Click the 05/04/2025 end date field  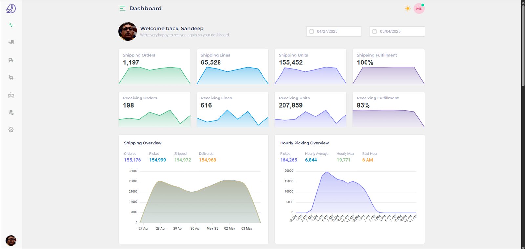pos(397,31)
